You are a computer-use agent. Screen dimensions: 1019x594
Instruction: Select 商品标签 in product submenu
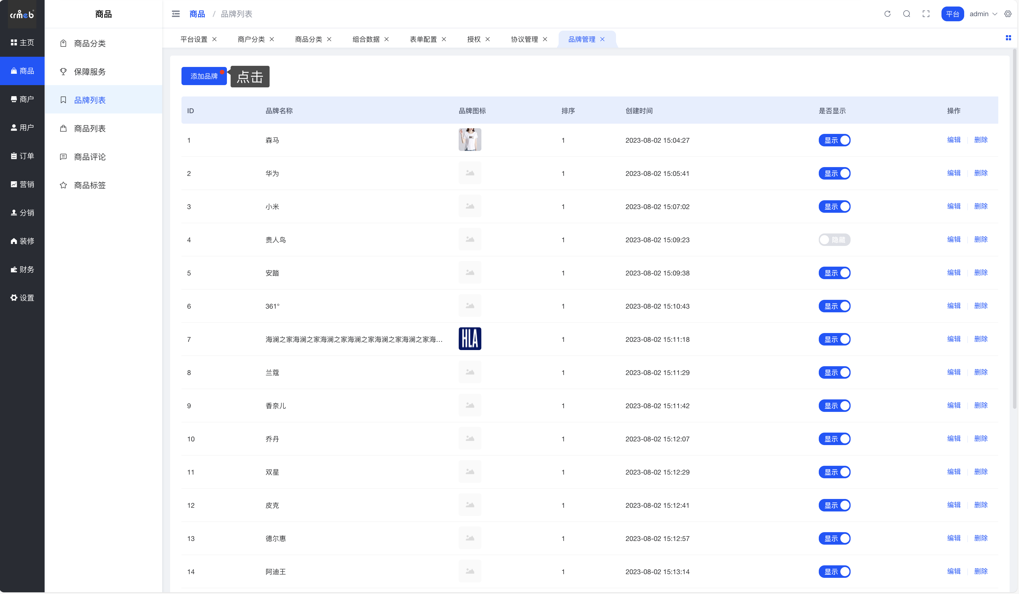click(90, 185)
